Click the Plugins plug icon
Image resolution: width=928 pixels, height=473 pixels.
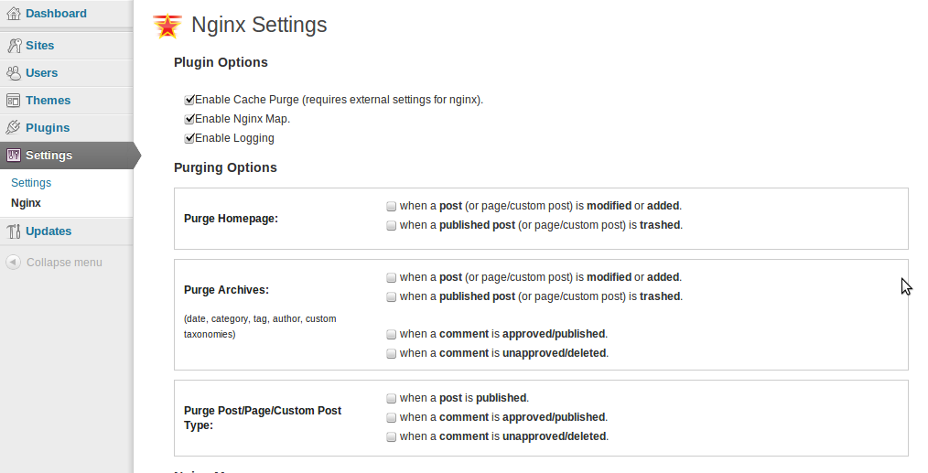click(13, 127)
